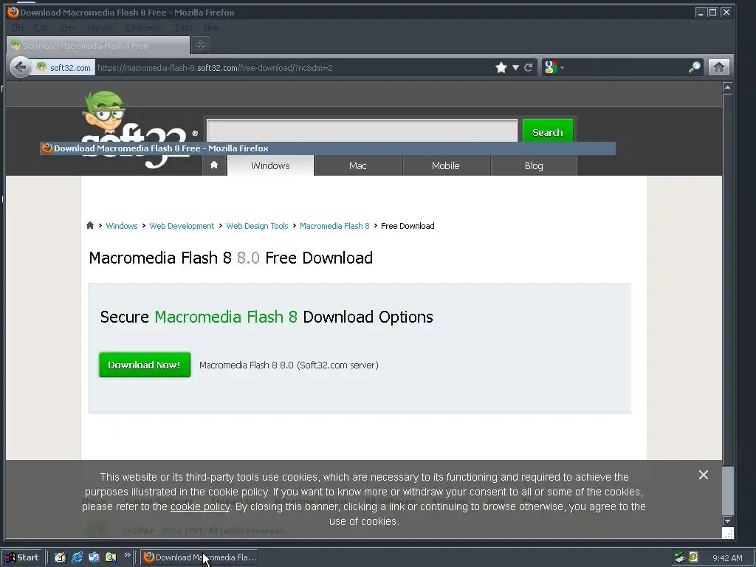Follow the Web Development breadcrumb link
Screen dimensions: 756x567
(x=182, y=226)
